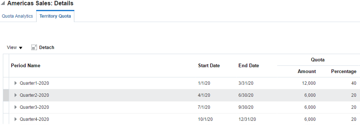Select the row header of Quarter2-2020
Image resolution: width=360 pixels, height=125 pixels.
click(x=6, y=95)
